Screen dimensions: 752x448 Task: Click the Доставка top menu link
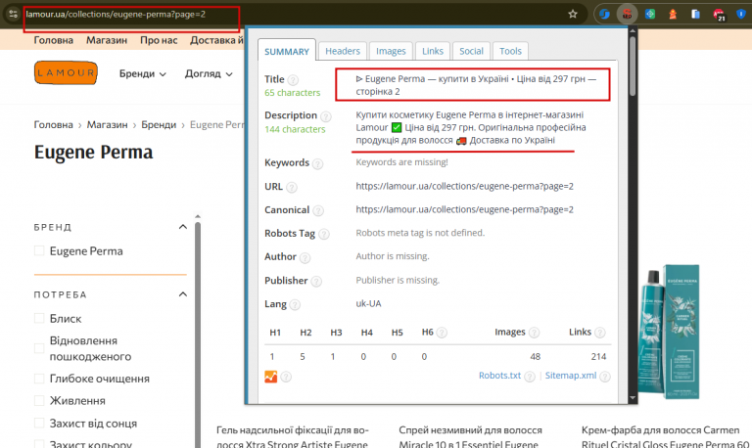pyautogui.click(x=216, y=40)
